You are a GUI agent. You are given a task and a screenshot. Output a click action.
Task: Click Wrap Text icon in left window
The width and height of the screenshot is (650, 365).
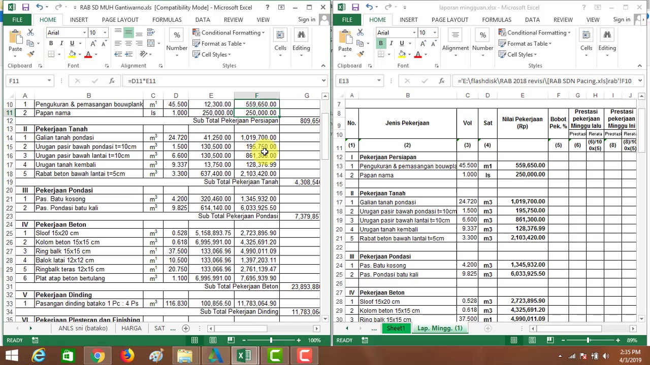point(150,32)
